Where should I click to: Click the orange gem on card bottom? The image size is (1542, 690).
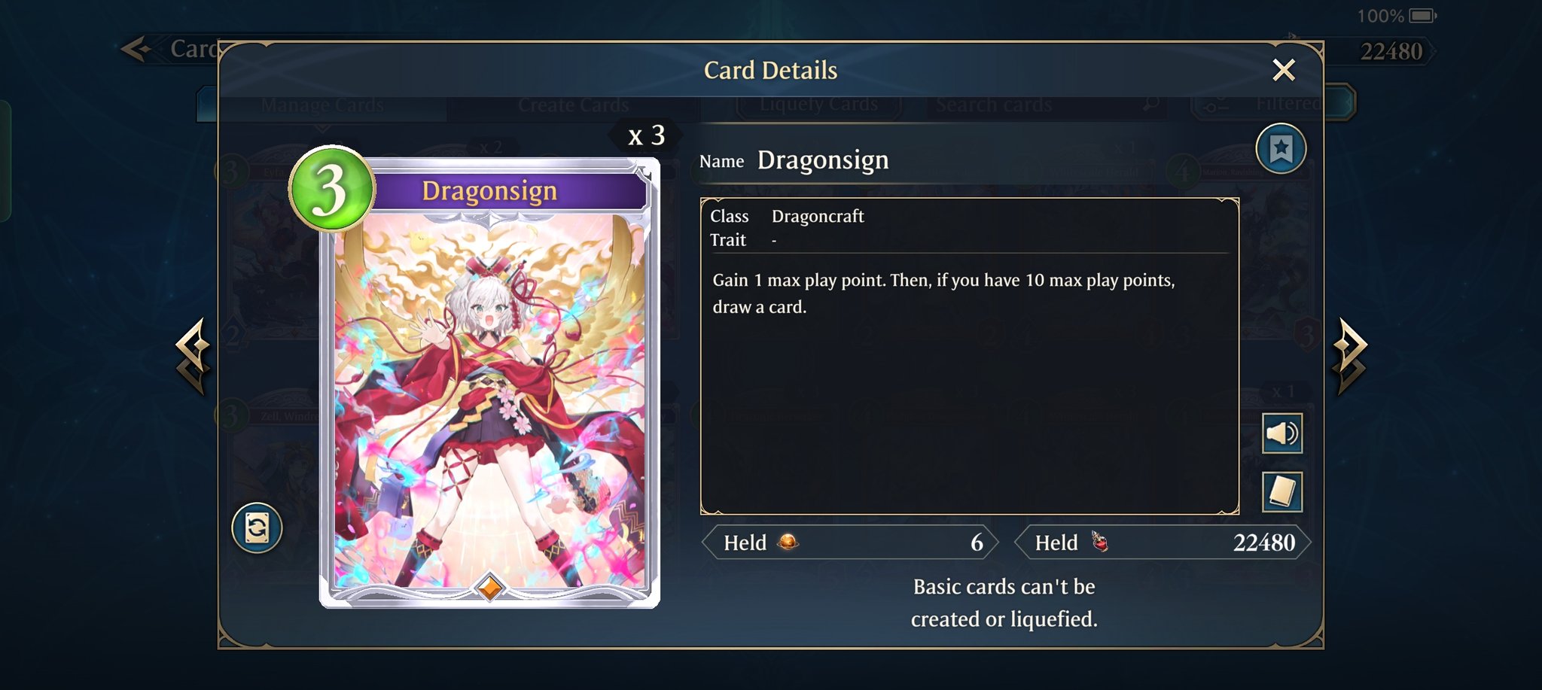(489, 588)
